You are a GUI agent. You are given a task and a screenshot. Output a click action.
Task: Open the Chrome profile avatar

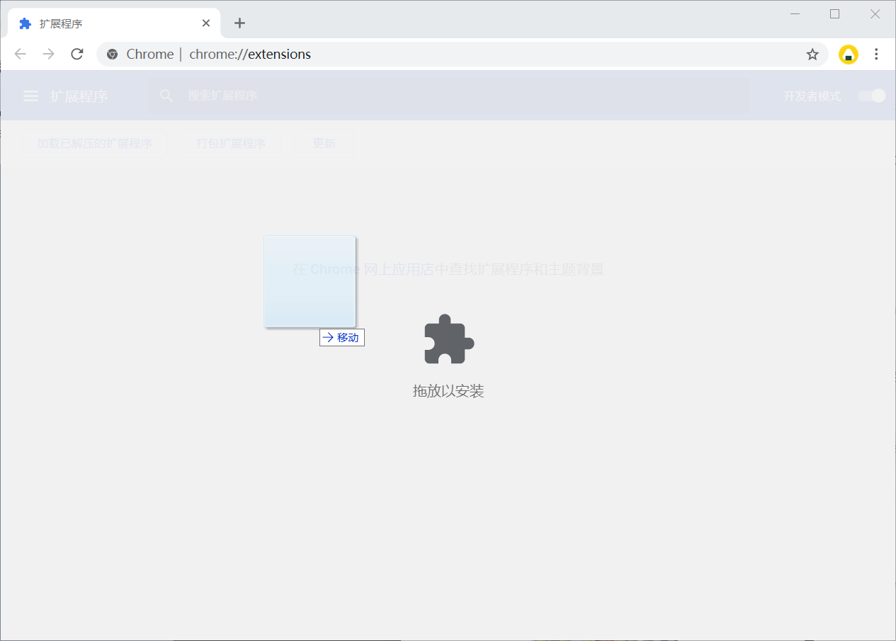(848, 55)
